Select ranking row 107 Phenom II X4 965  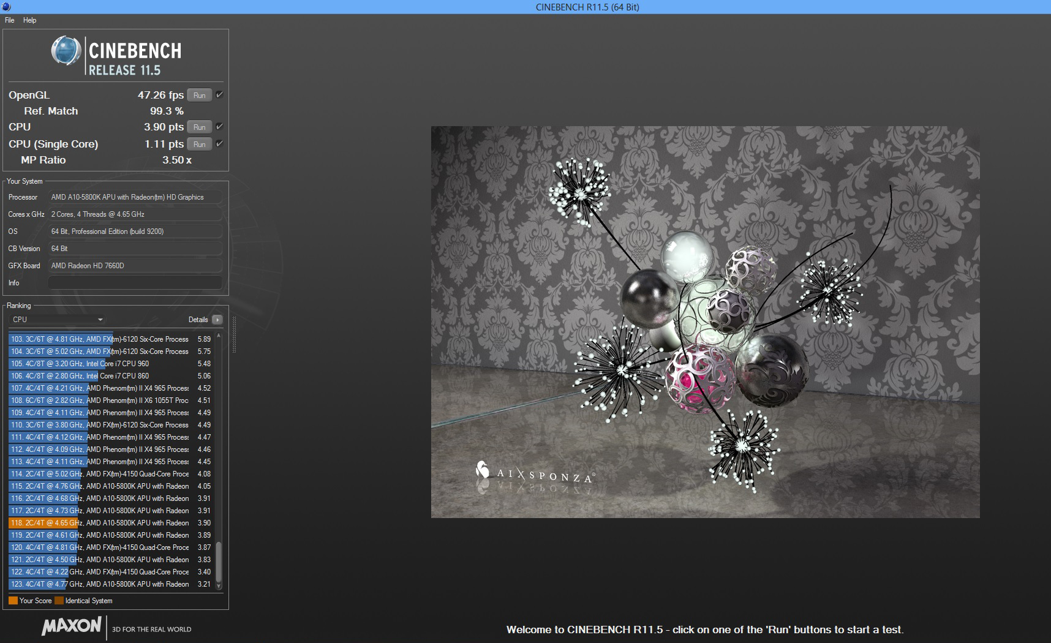click(111, 388)
